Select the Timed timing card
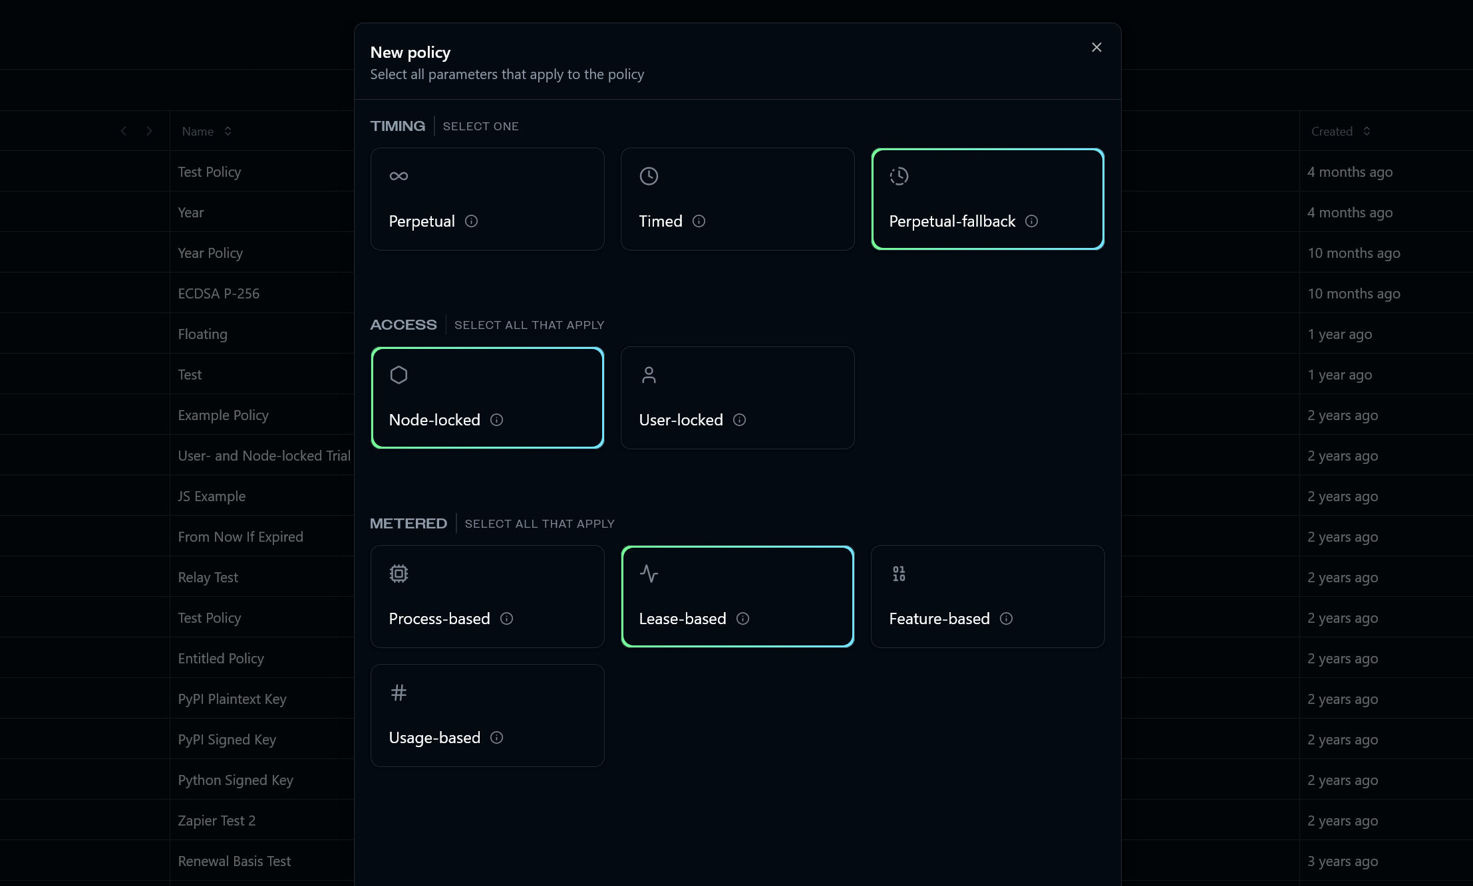This screenshot has width=1473, height=886. 737,199
